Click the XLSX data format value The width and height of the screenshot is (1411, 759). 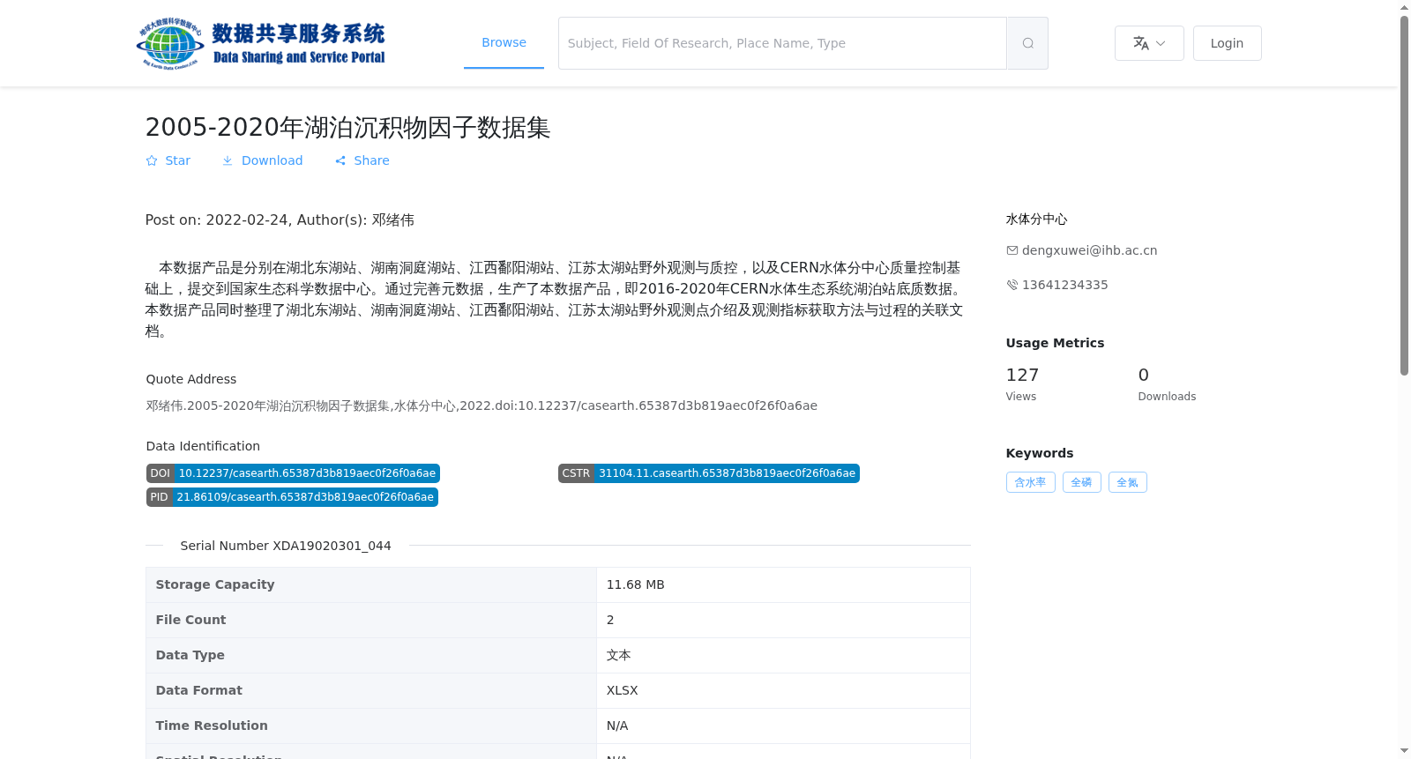click(x=622, y=690)
